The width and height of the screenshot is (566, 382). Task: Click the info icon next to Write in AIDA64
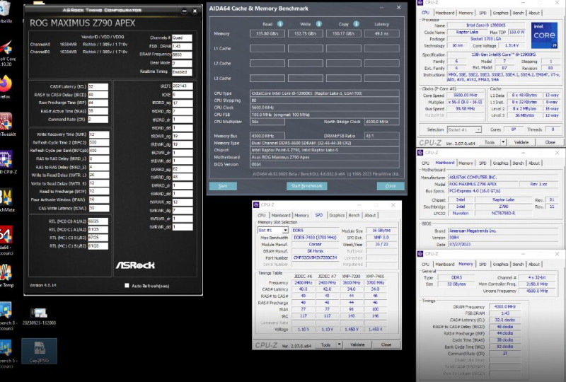point(319,24)
